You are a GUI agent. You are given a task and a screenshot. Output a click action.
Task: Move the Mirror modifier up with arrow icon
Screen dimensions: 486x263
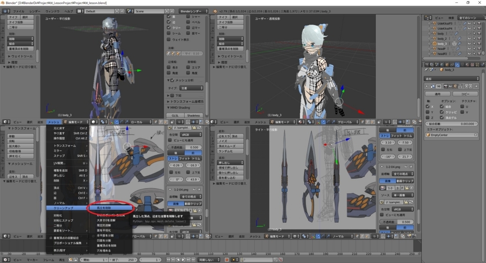[x=467, y=86]
